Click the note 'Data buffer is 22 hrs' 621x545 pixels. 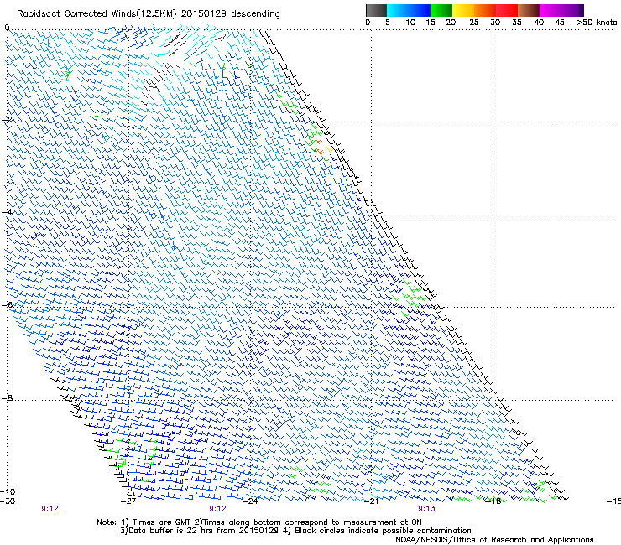170,531
